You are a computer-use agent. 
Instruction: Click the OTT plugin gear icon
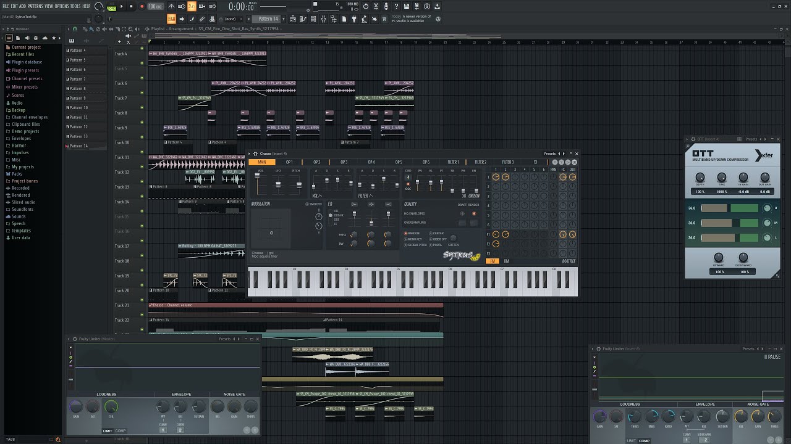tap(693, 139)
